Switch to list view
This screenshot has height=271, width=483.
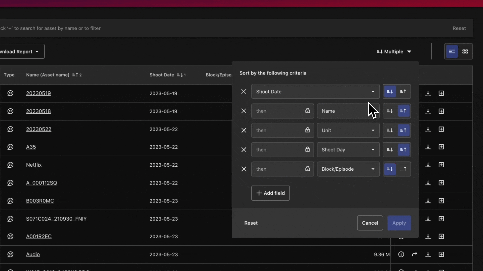tap(452, 51)
